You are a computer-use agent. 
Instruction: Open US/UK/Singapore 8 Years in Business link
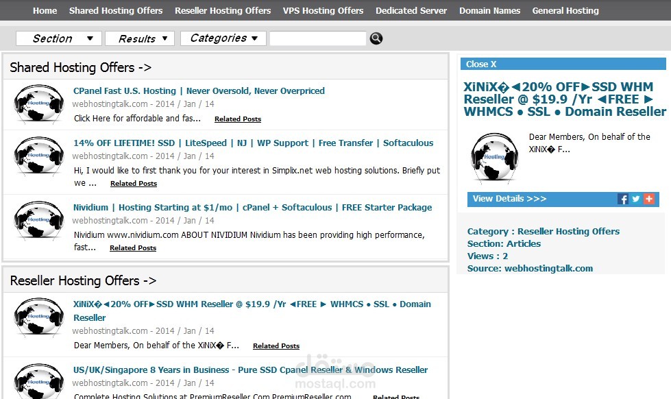pos(250,370)
